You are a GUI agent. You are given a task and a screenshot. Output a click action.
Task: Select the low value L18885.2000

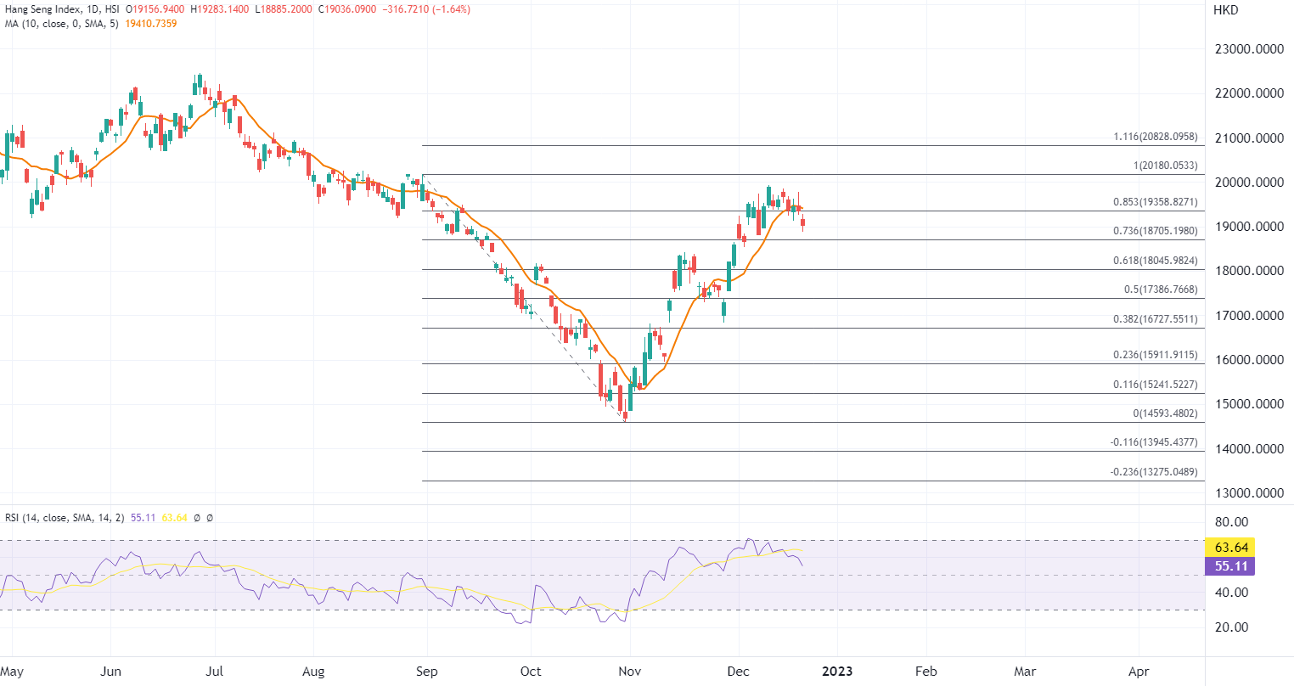[x=284, y=9]
